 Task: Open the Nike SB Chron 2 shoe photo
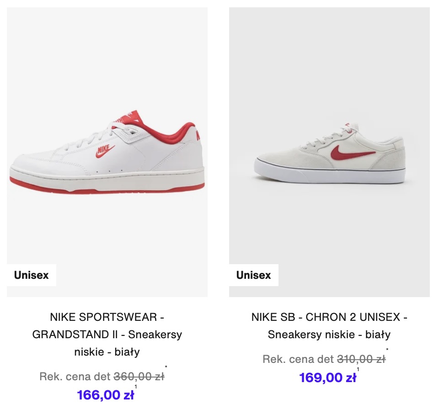[329, 152]
